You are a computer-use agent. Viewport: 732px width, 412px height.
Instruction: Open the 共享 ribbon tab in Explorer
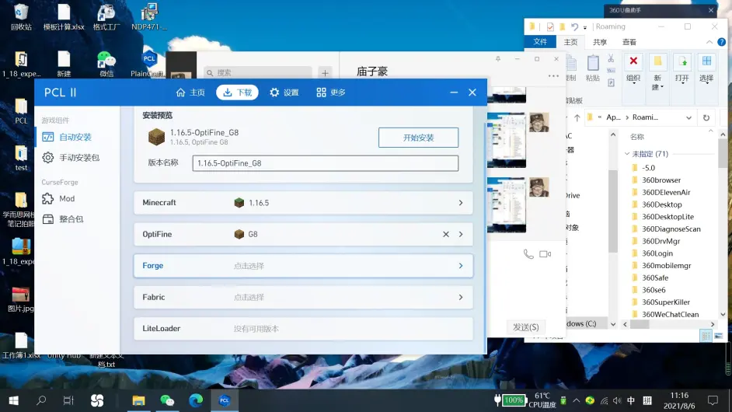(600, 42)
